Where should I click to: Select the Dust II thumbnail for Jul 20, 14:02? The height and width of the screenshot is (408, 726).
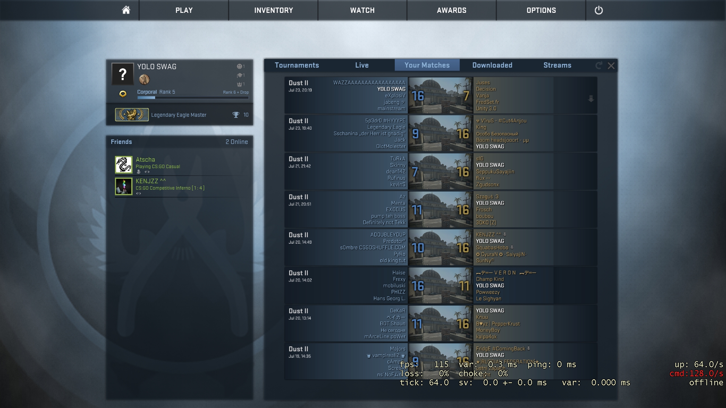point(441,286)
